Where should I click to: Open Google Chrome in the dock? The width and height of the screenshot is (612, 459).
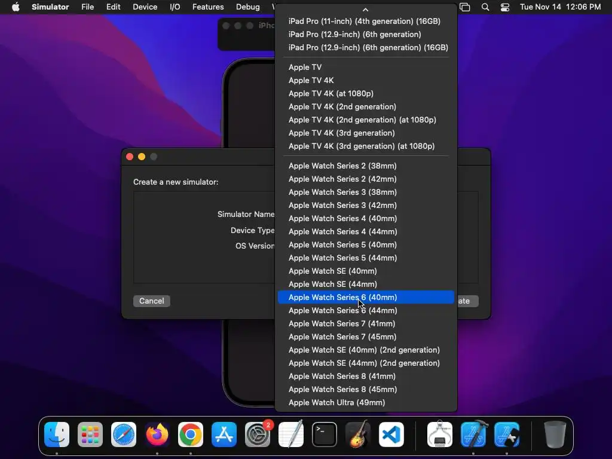pyautogui.click(x=191, y=434)
